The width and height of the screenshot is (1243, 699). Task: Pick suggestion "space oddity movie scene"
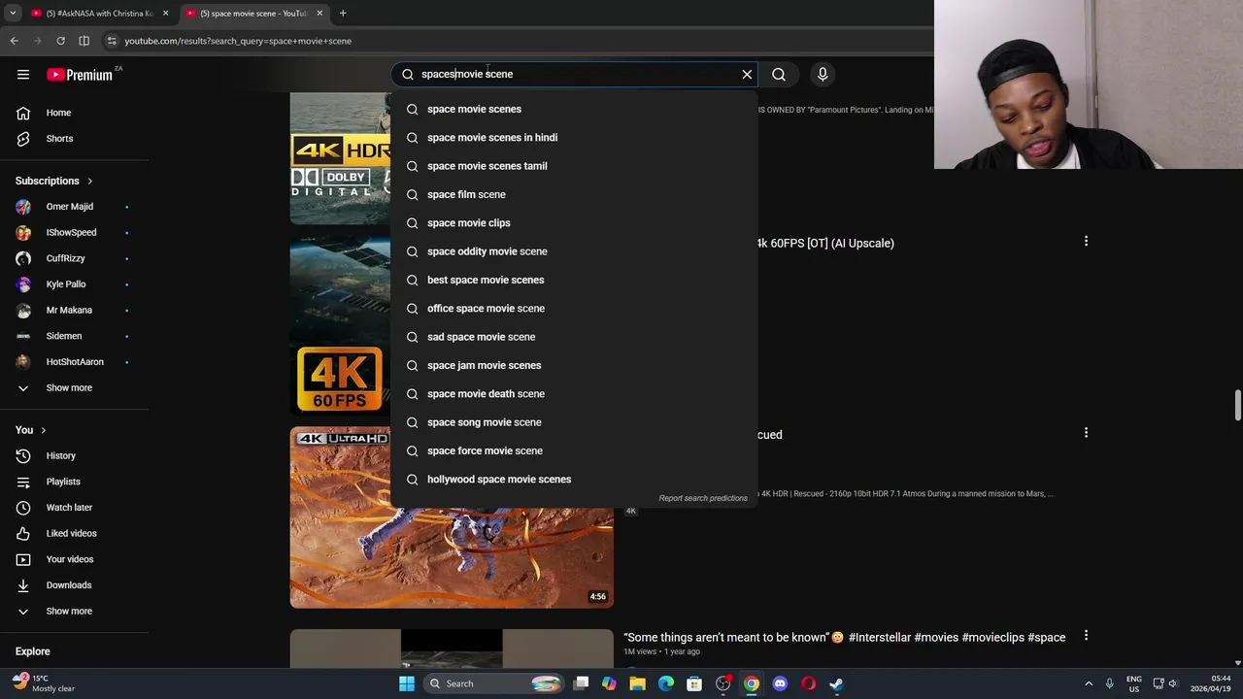(574, 251)
